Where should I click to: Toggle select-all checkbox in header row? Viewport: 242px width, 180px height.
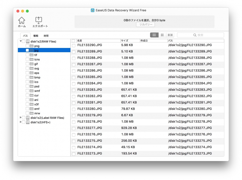point(74,41)
